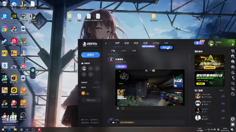The width and height of the screenshot is (236, 132).
Task: Click the orange coin icon
Action: click(x=83, y=93)
